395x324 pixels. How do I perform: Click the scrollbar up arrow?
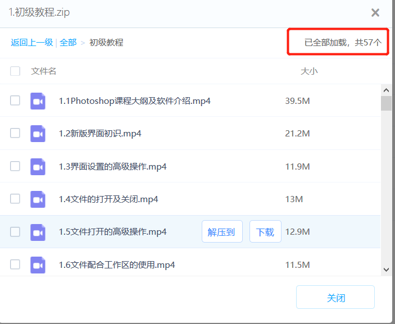pyautogui.click(x=386, y=90)
